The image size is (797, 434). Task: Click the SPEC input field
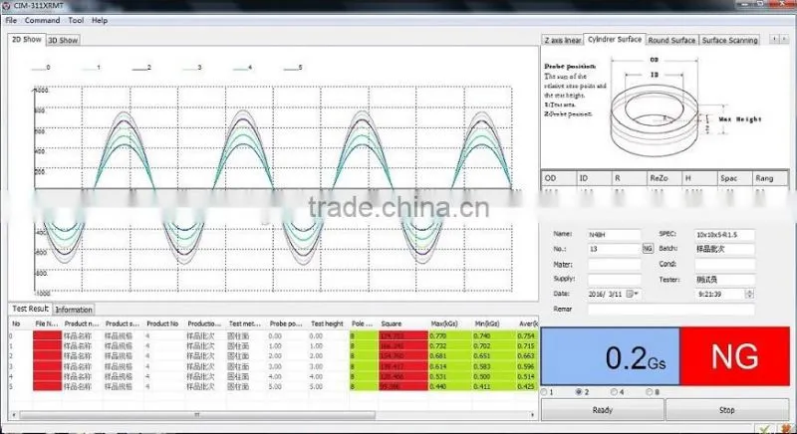[724, 235]
